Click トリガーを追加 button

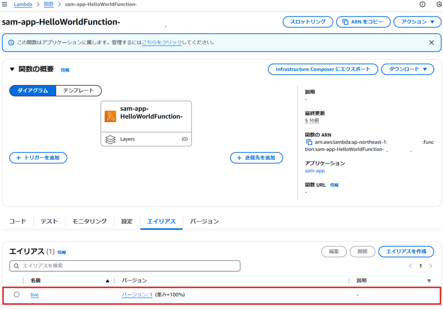(38, 158)
